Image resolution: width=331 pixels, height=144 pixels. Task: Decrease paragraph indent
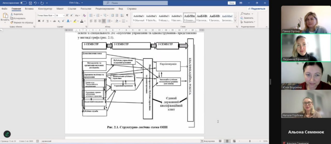point(112,15)
